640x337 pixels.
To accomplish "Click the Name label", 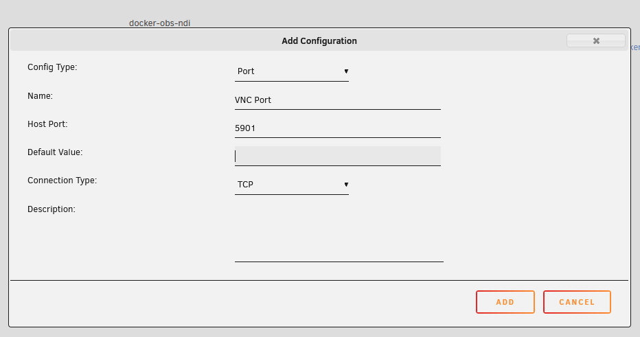I will coord(40,96).
